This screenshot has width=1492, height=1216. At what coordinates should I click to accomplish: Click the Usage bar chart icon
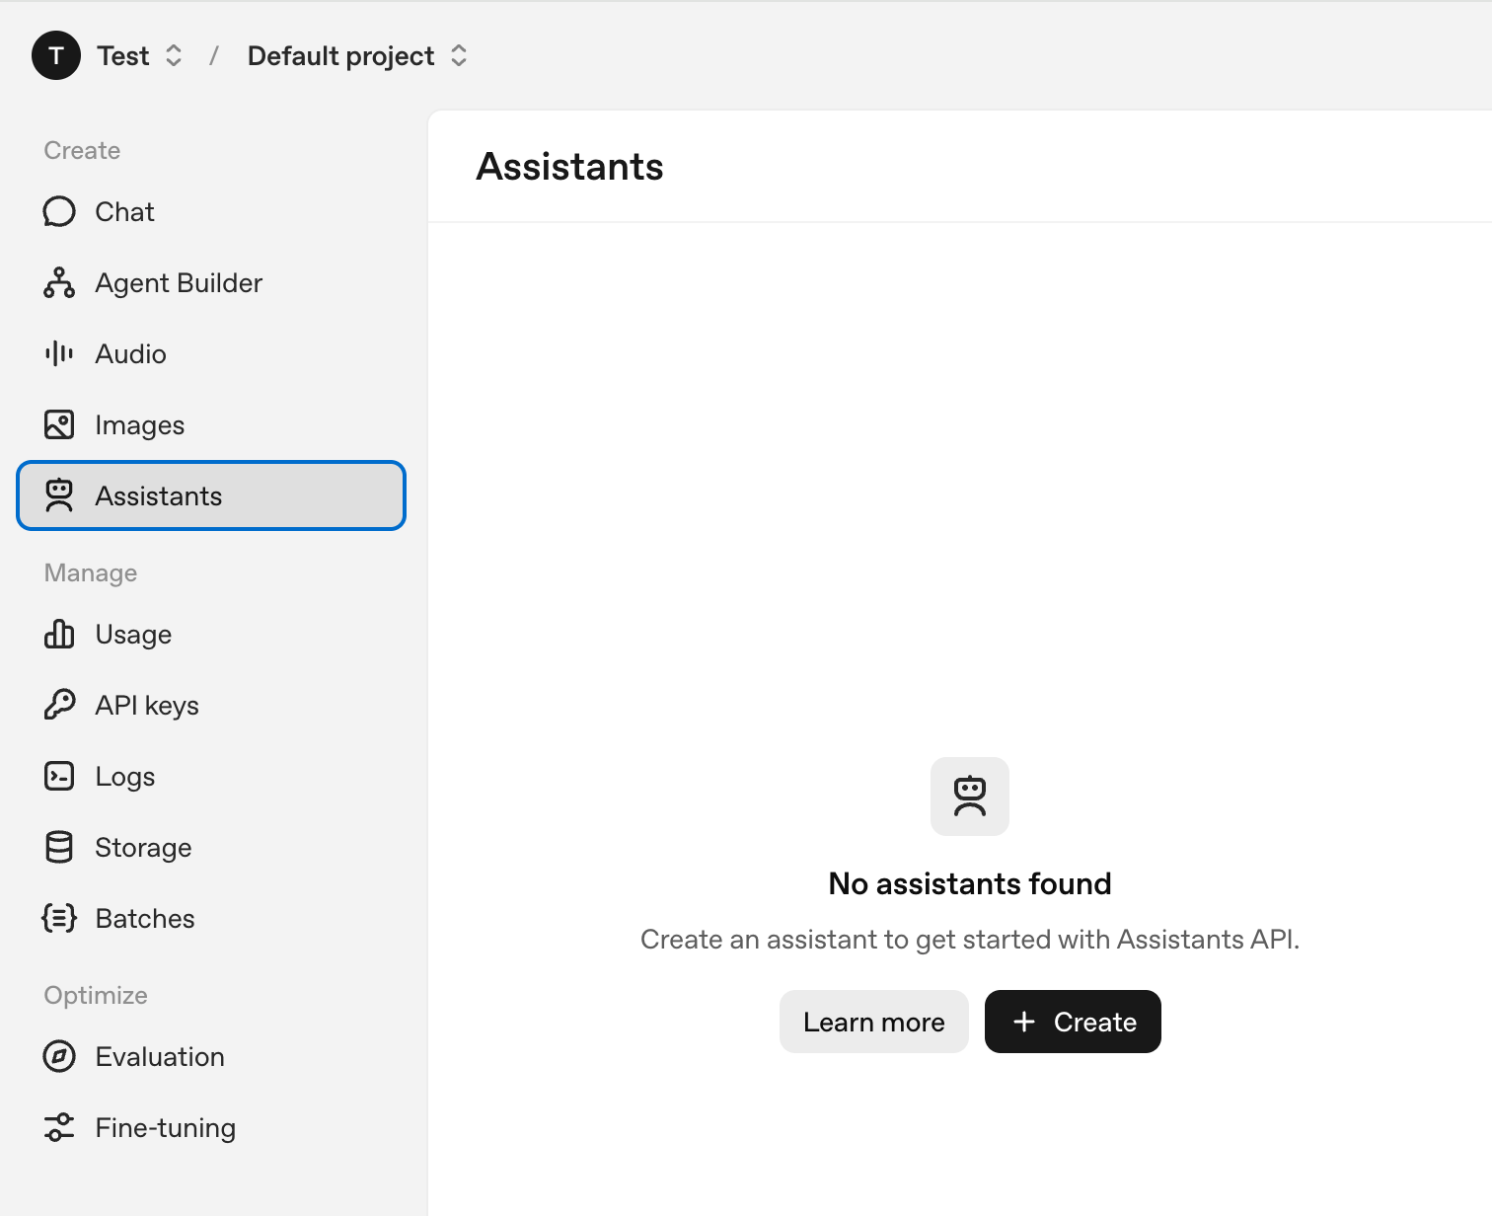59,635
